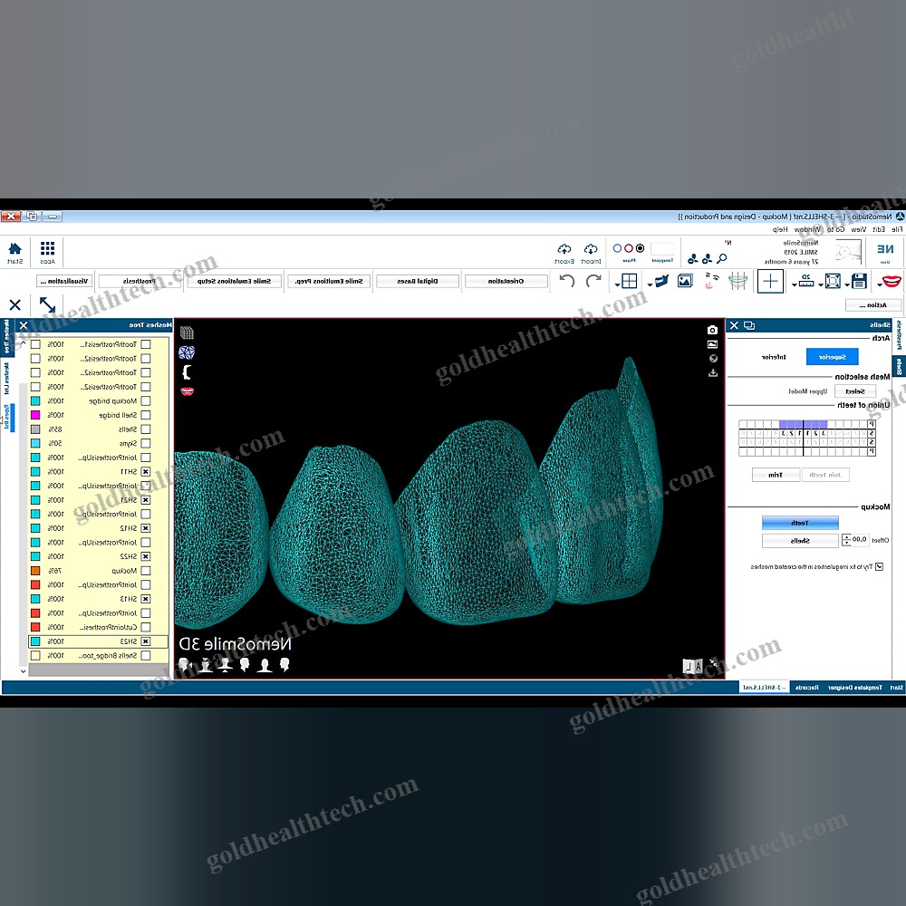Click the diagonal expand arrows icon
The height and width of the screenshot is (906, 906).
click(x=47, y=304)
